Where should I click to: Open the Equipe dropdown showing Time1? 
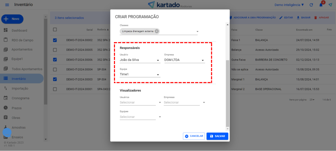[x=140, y=74]
